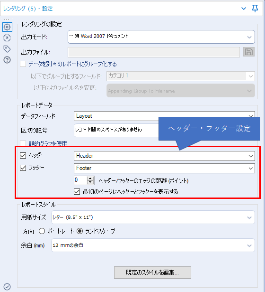The height and width of the screenshot is (292, 265).
Task: Click the save disk icon beside 出力ファイル
Action: tap(249, 52)
